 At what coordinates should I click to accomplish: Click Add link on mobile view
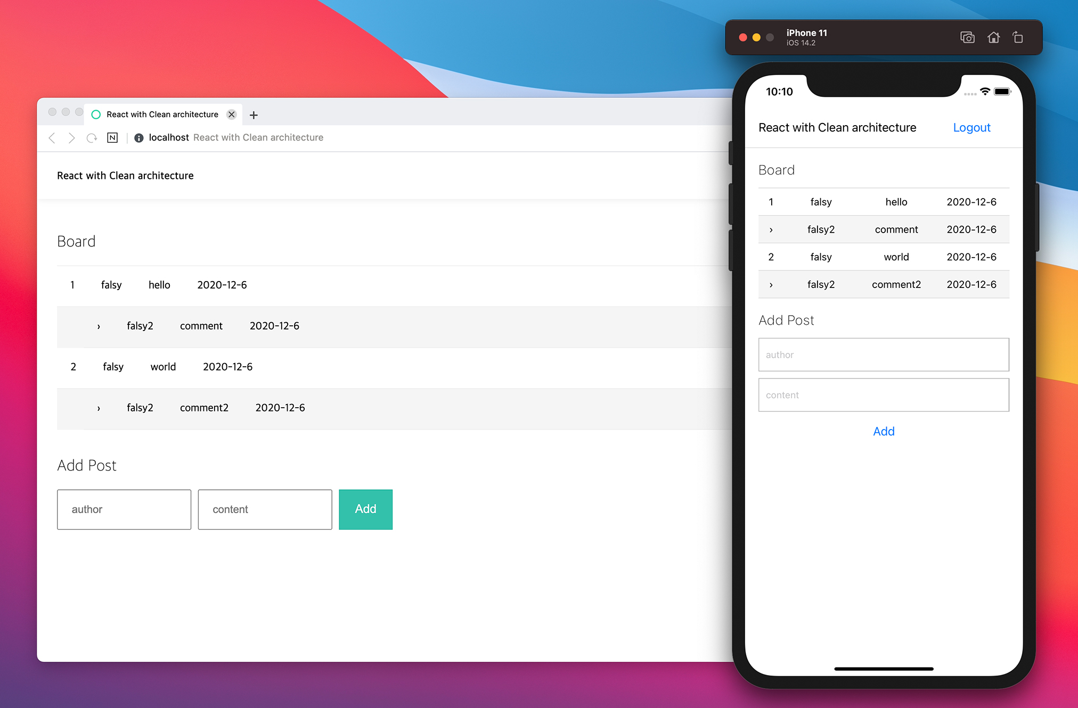(884, 431)
